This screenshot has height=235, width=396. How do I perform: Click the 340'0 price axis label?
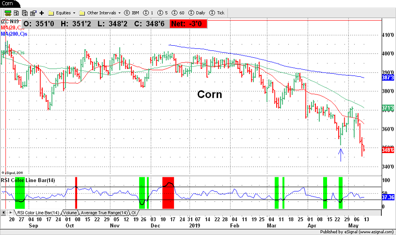(x=388, y=166)
